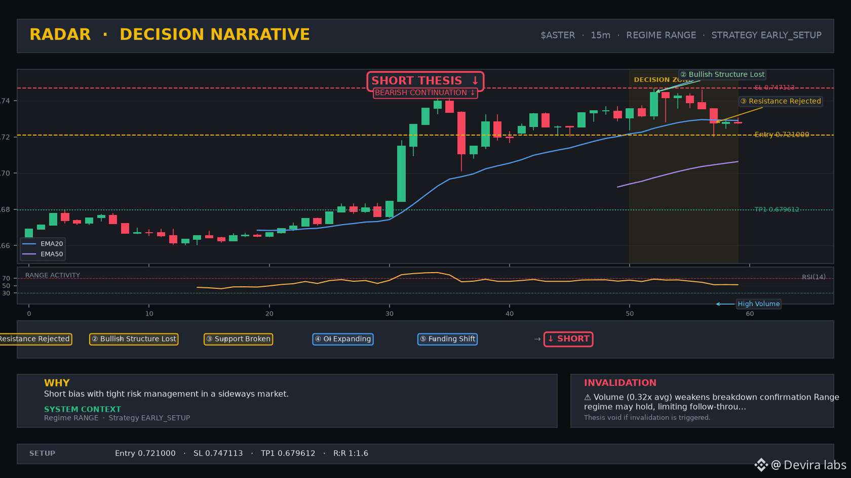Select the EMA50 legend entry
The height and width of the screenshot is (478, 851).
coord(43,254)
